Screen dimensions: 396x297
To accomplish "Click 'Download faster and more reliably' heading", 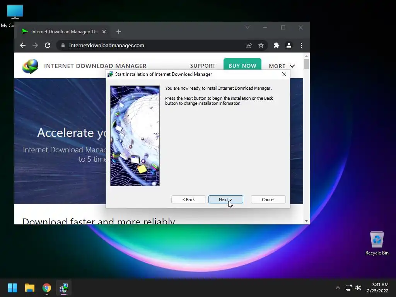I will point(99,221).
